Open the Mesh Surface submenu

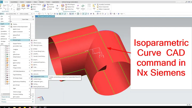[20, 63]
